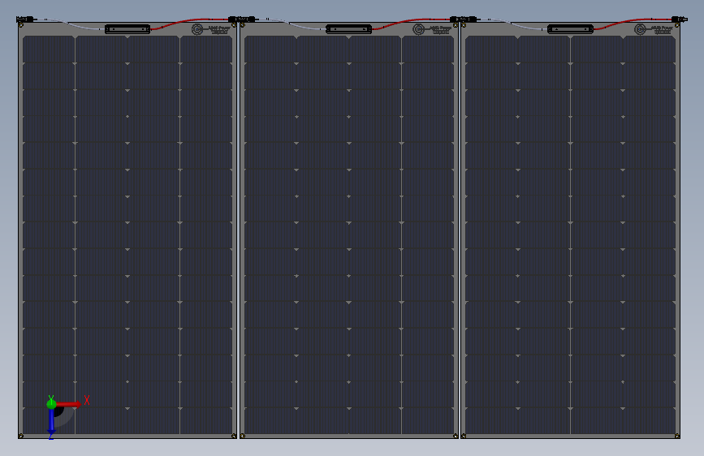This screenshot has height=456, width=704.
Task: Click the bottom-left corner grommet of left panel
Action: click(20, 436)
